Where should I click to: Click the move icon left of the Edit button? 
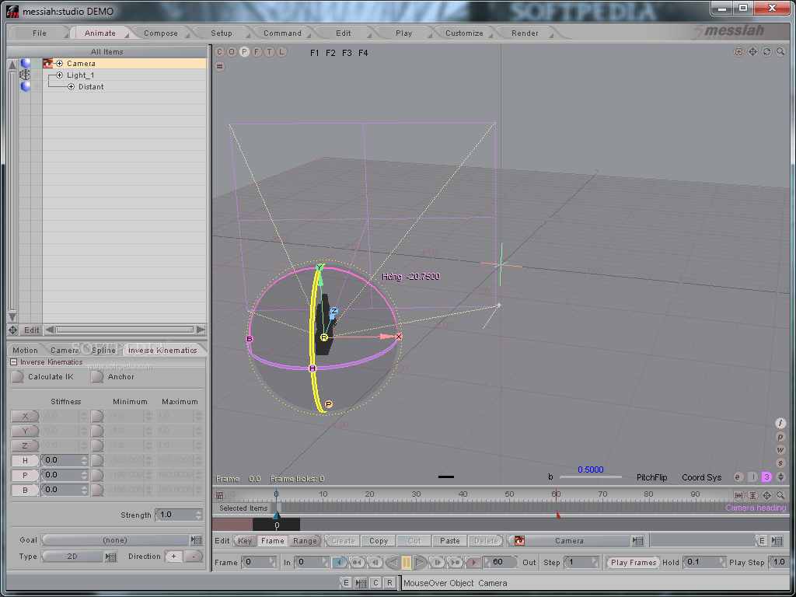point(12,330)
